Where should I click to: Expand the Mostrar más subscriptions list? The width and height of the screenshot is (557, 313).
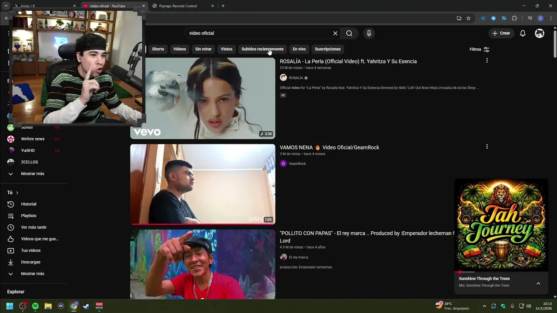coord(33,173)
